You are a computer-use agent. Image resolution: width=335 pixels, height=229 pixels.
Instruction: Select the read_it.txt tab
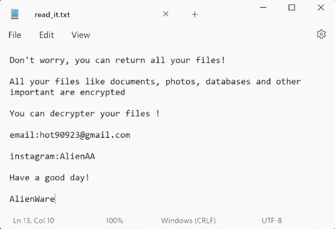52,15
